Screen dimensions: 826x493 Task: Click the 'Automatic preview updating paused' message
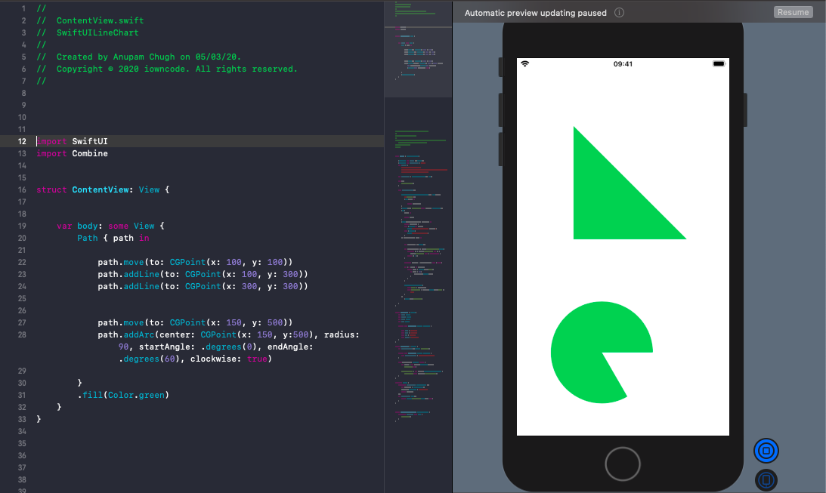pyautogui.click(x=535, y=13)
